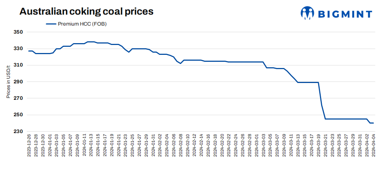Click the 2024-03-21 date label
The height and width of the screenshot is (170, 390).
pos(325,146)
